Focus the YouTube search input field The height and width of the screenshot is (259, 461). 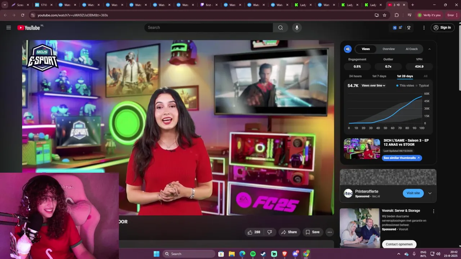[209, 28]
